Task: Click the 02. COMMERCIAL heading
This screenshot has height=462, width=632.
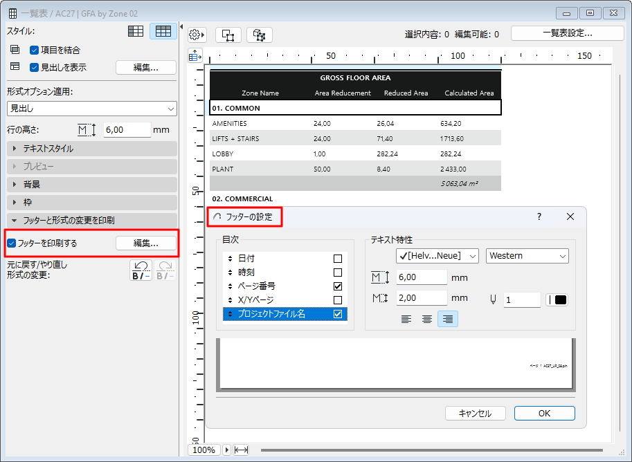Action: [242, 198]
